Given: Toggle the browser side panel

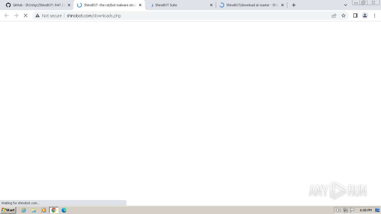Looking at the screenshot, I should (355, 15).
